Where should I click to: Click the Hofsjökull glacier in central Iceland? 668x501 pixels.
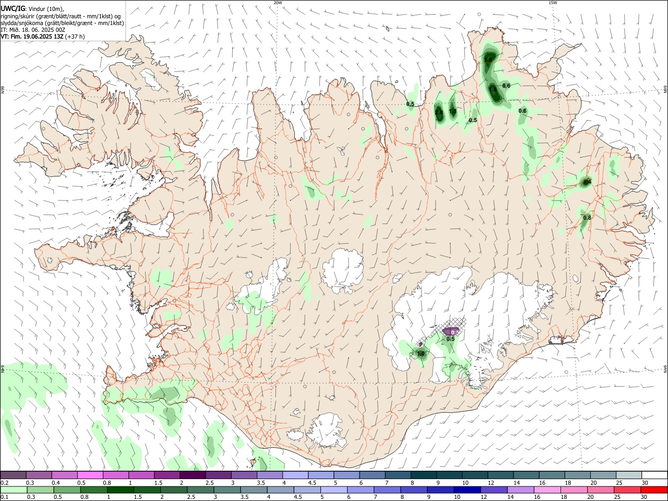342,271
